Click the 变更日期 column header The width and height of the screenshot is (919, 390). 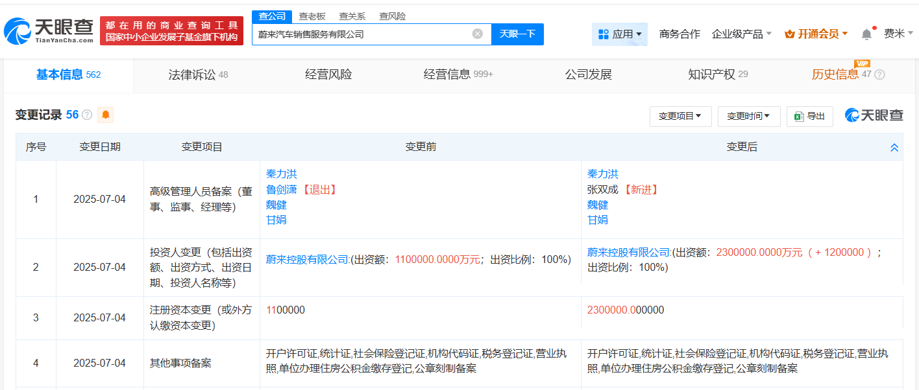click(100, 147)
